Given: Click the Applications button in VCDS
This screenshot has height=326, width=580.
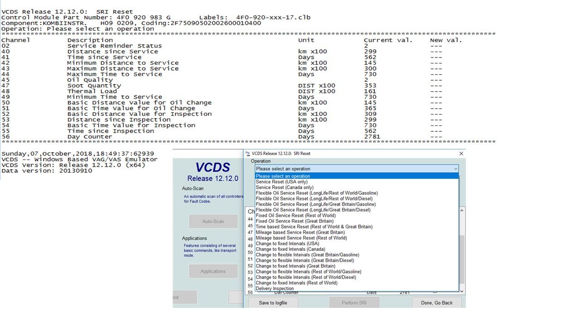Looking at the screenshot, I should (x=213, y=271).
